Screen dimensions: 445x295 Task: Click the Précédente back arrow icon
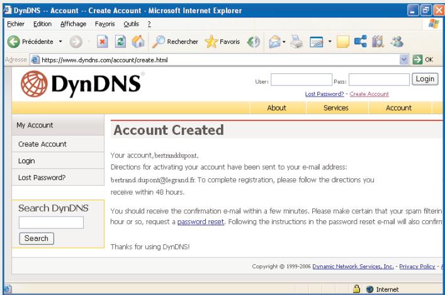click(13, 42)
